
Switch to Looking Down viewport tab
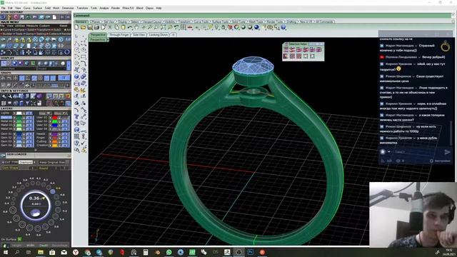[x=159, y=35]
